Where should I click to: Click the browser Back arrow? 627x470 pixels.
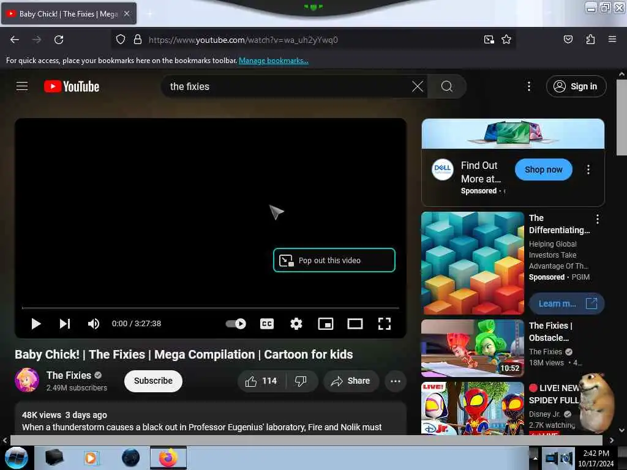15,40
